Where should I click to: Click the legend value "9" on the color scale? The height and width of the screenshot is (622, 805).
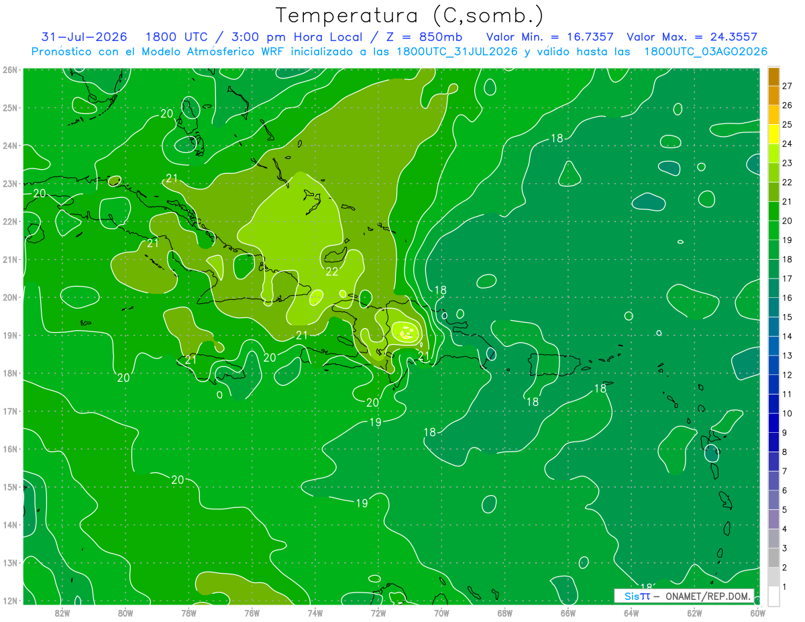point(785,433)
